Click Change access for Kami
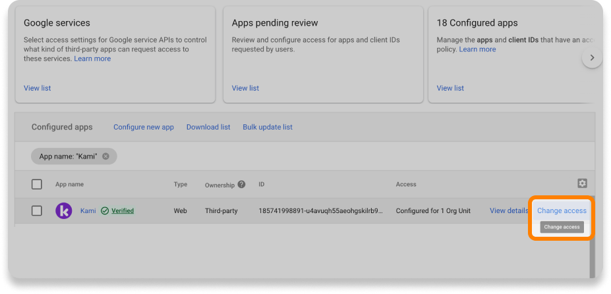 (562, 210)
